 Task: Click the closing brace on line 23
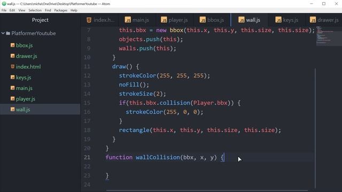(107, 175)
